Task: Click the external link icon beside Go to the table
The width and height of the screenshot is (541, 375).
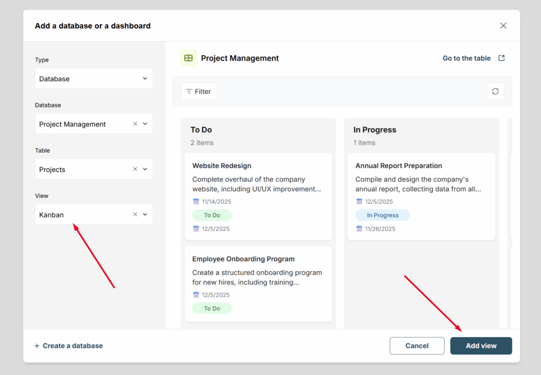Action: [x=501, y=58]
